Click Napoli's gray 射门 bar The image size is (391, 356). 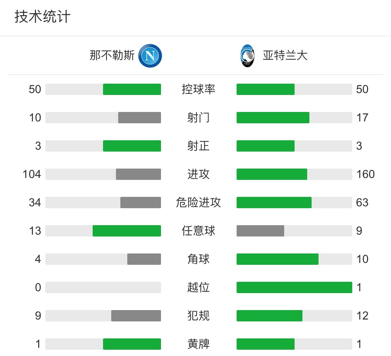pos(140,118)
